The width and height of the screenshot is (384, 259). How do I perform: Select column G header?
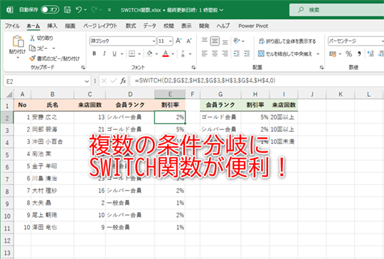(220, 95)
